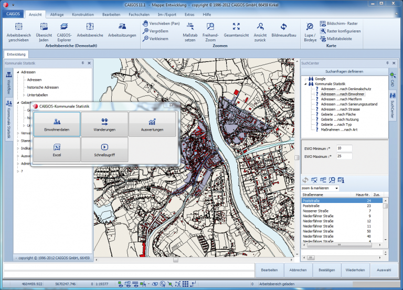The height and width of the screenshot is (290, 403).
Task: Click Bildneuaufbau to refresh map
Action: [x=283, y=27]
